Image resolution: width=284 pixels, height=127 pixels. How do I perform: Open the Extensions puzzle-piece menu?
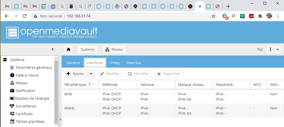260,16
